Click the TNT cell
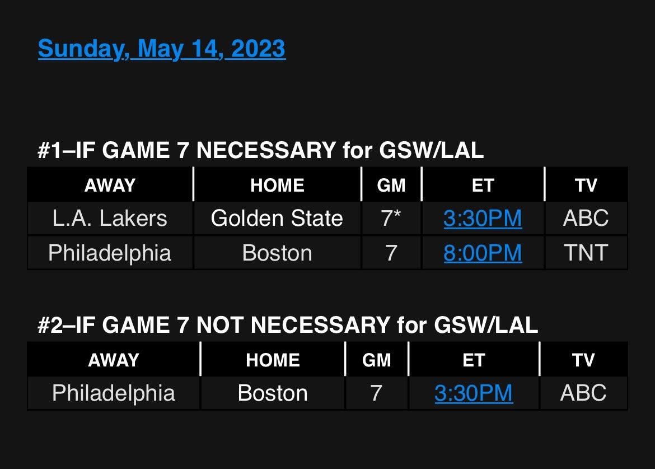This screenshot has height=469, width=655. click(x=586, y=253)
